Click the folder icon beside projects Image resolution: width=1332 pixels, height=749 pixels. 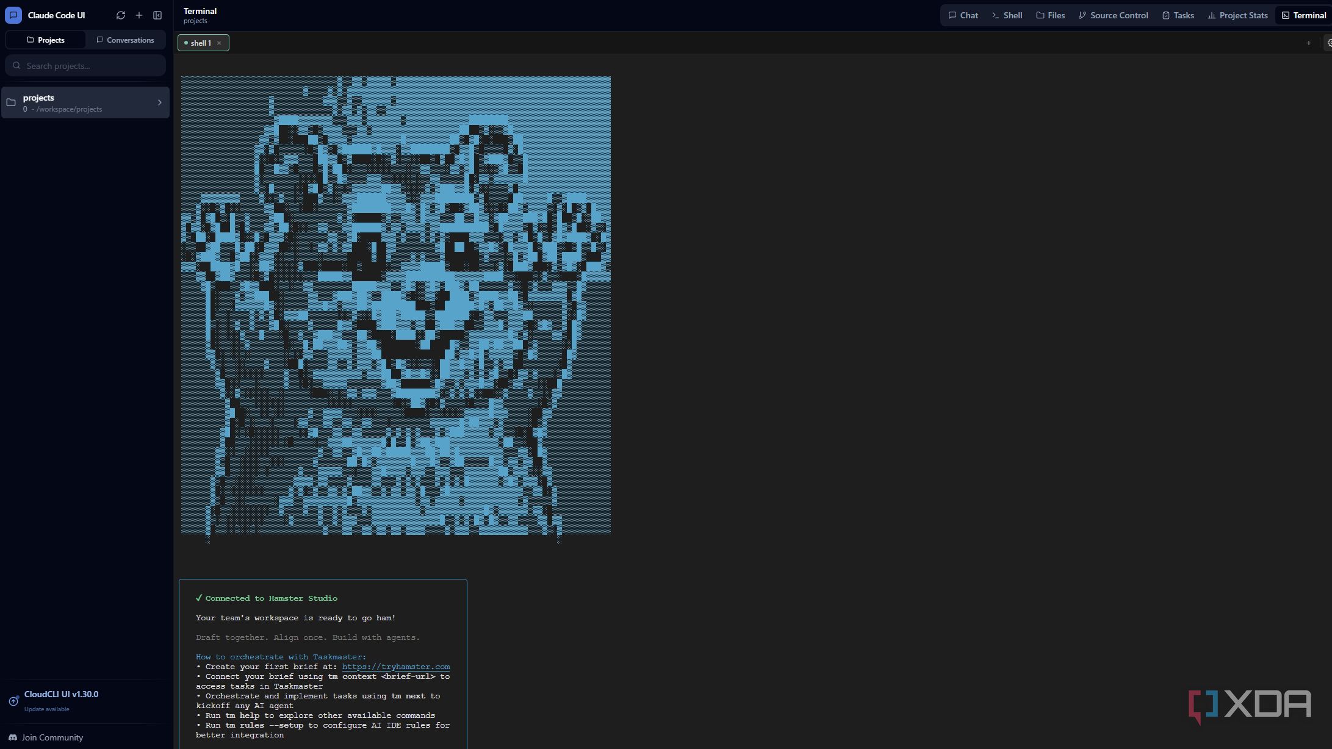11,102
